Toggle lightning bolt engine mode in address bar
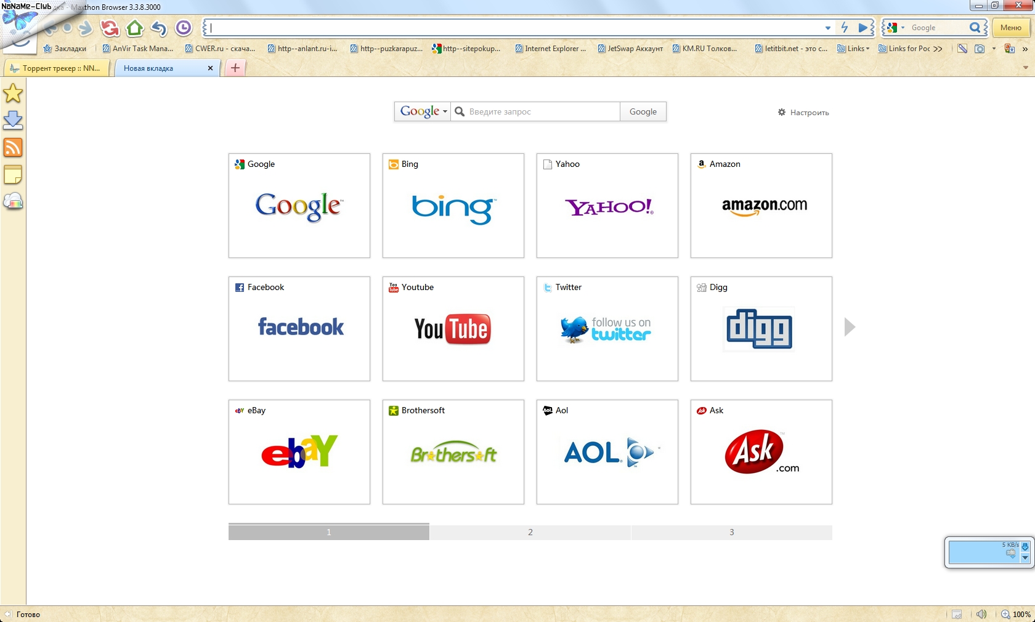Screen dimensions: 1035x622 pos(845,28)
